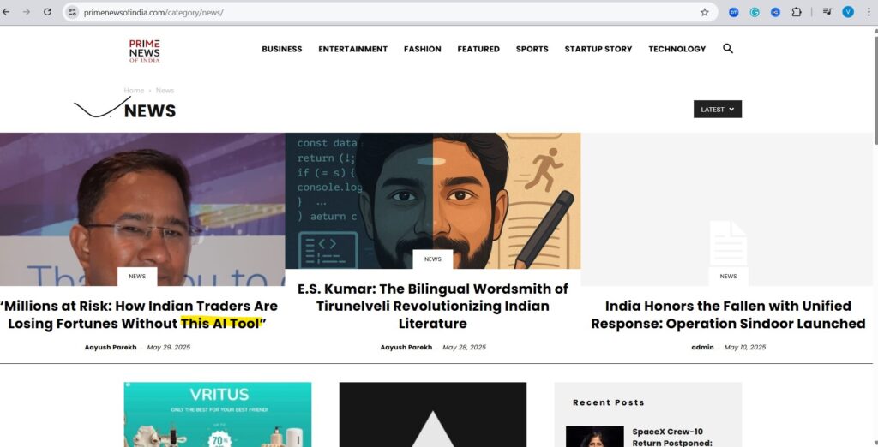Click the Vritus advertisement banner

pyautogui.click(x=217, y=414)
